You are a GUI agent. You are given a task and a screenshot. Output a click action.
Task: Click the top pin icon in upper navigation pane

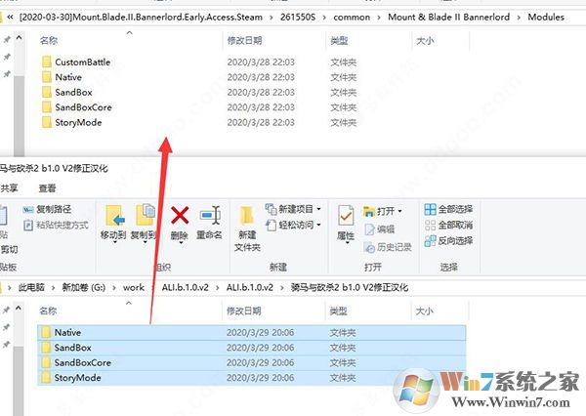[7, 39]
